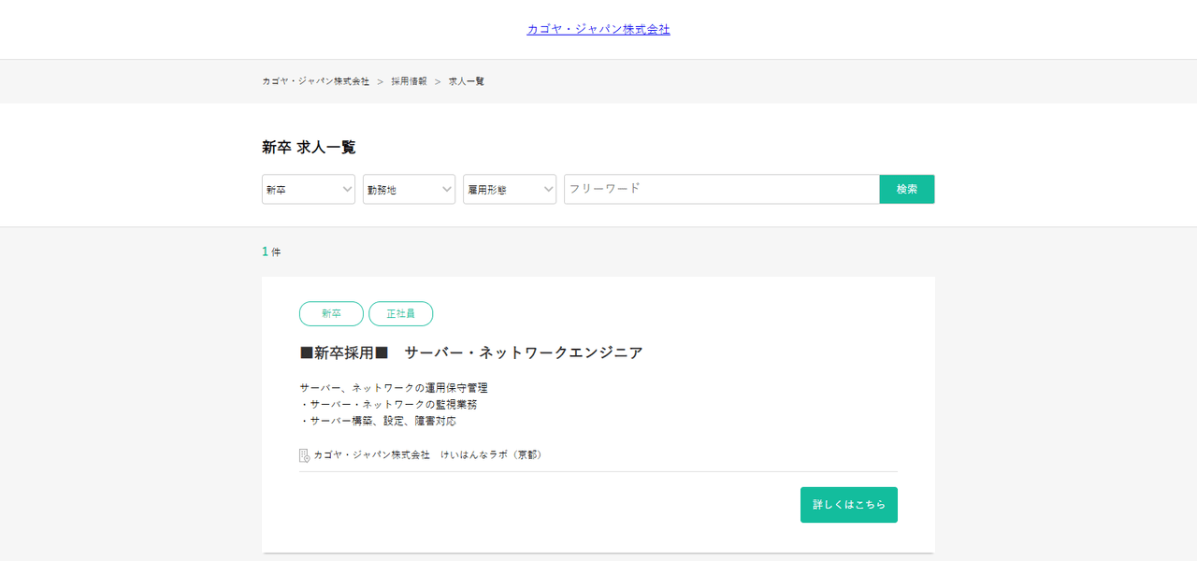This screenshot has height=561, width=1197.
Task: Open the 雇用形態 employment type dropdown
Action: tap(509, 189)
